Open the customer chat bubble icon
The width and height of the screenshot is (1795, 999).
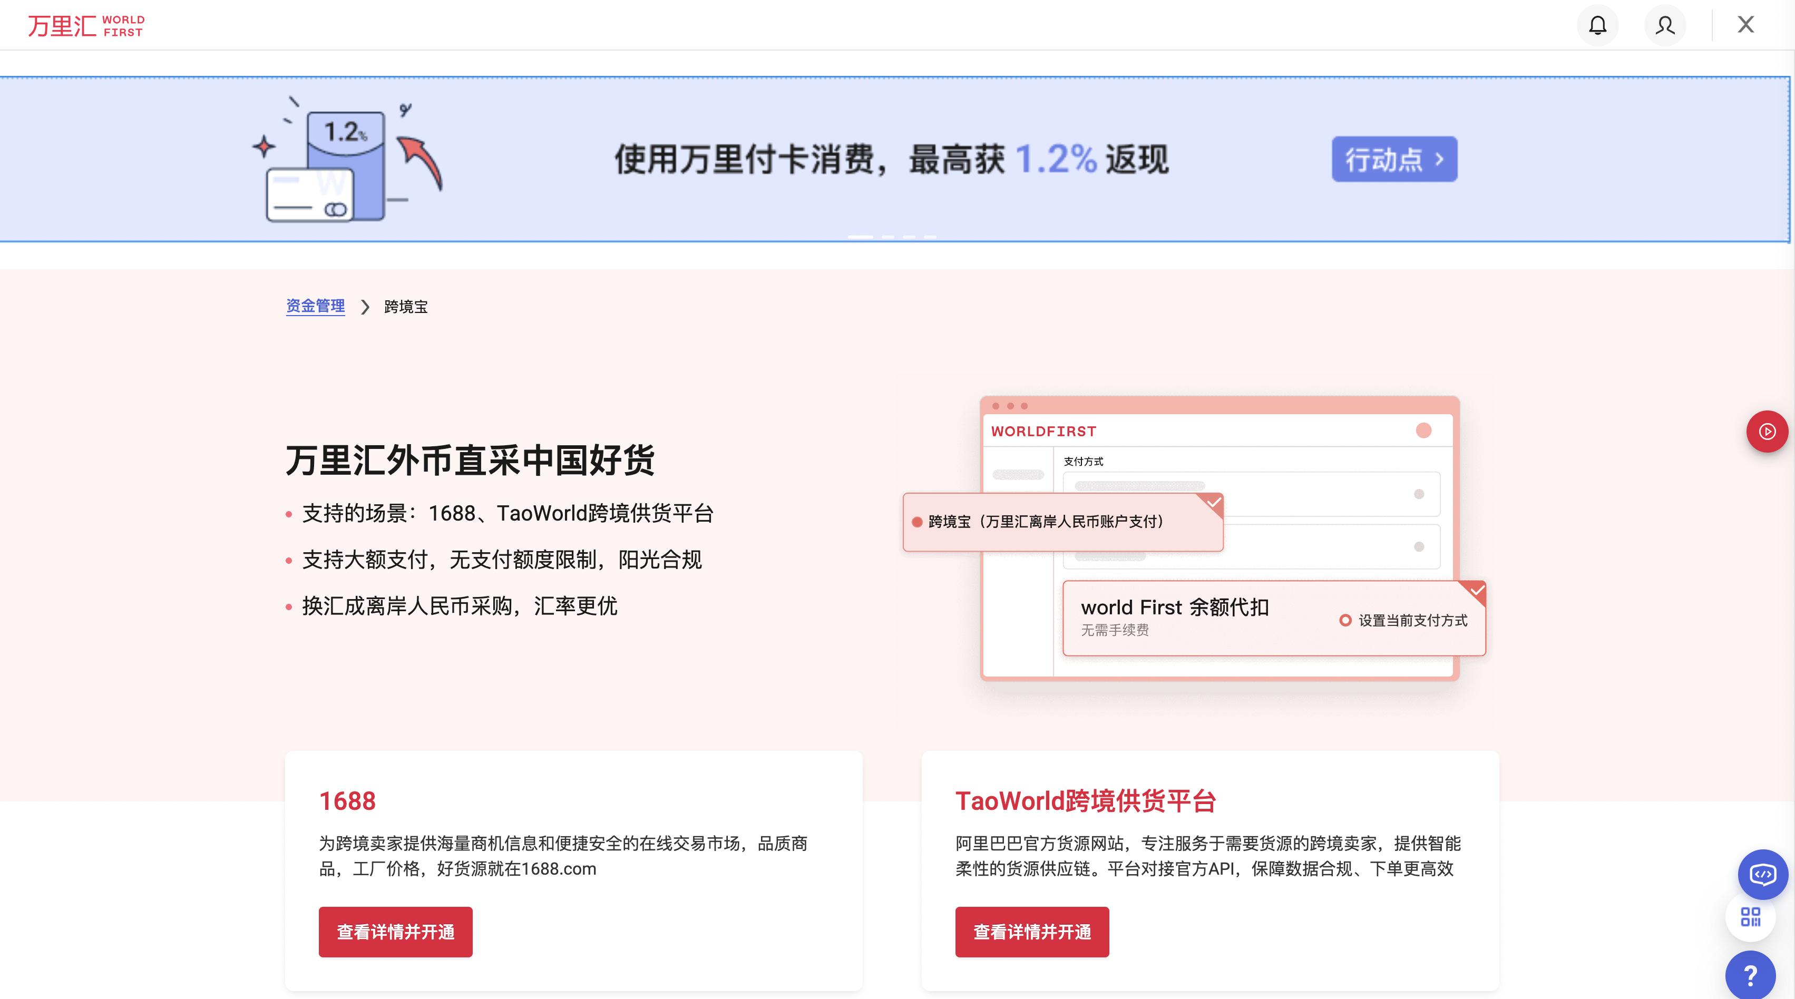tap(1763, 874)
